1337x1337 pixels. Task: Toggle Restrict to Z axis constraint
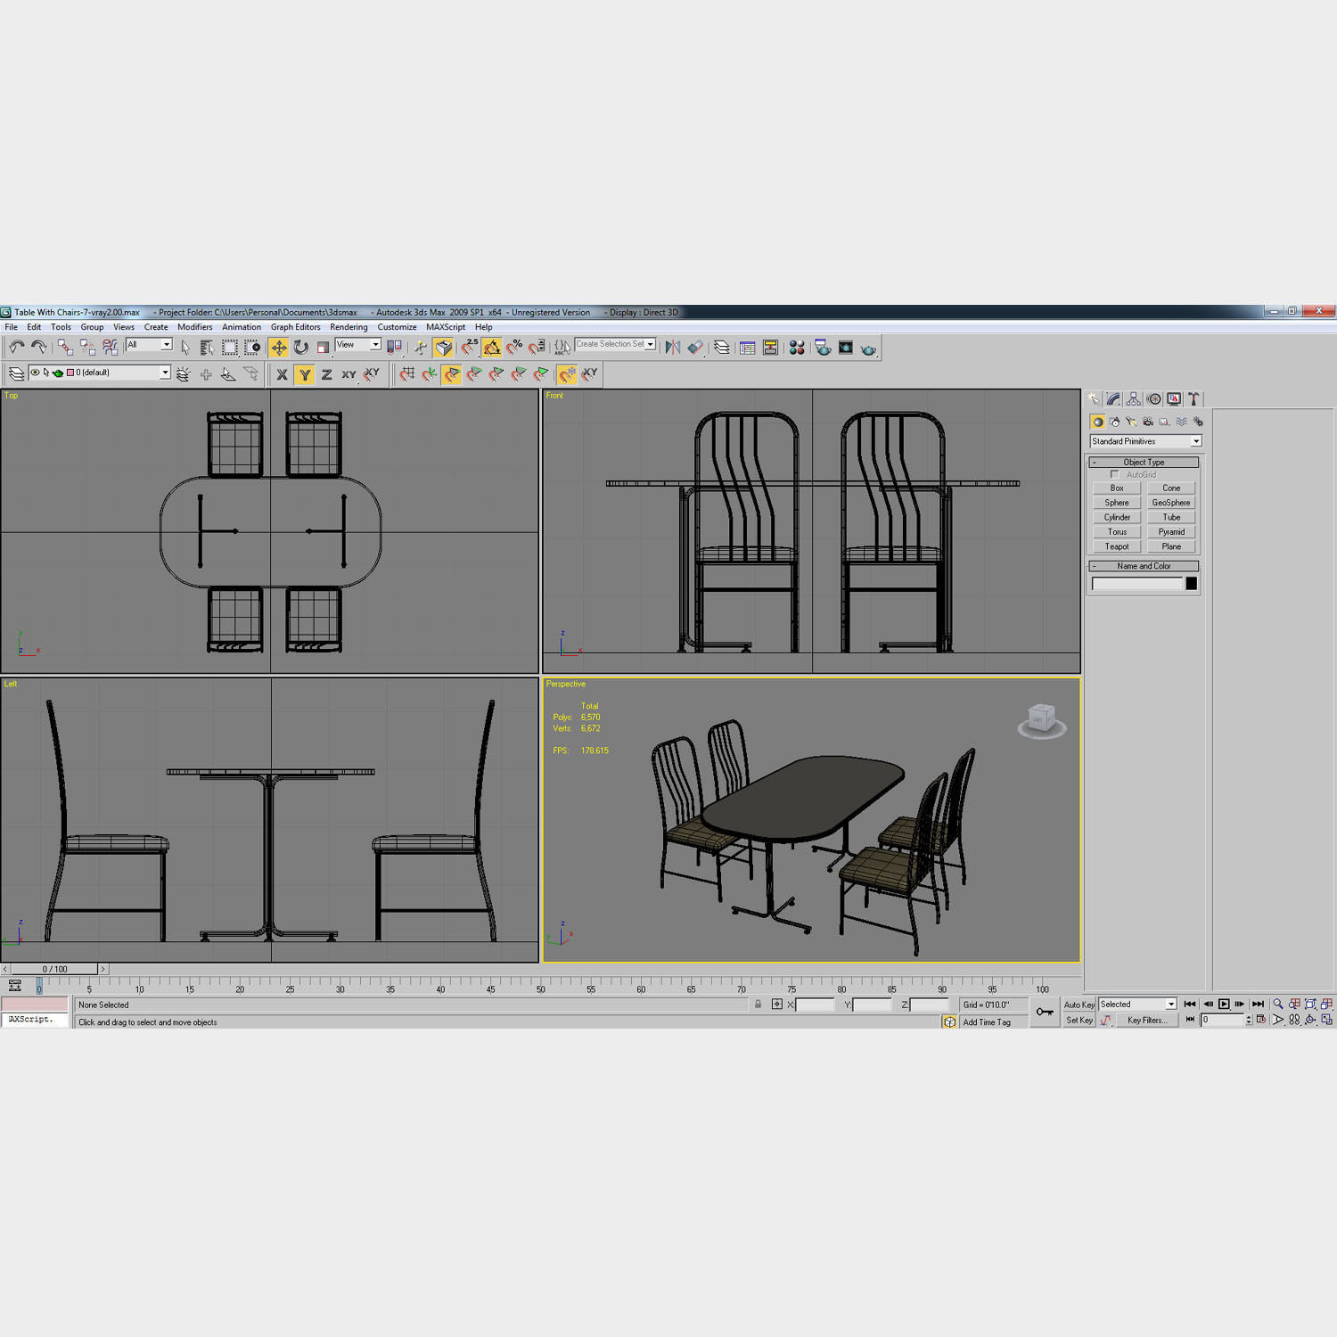(326, 375)
